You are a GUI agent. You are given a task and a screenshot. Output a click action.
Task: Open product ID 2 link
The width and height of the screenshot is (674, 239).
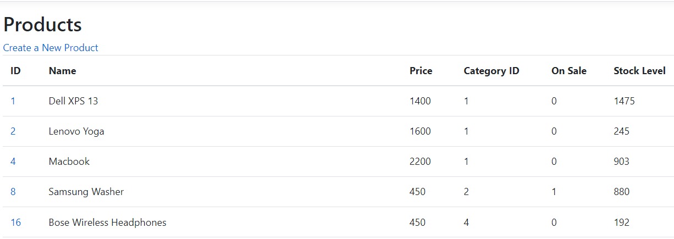point(13,131)
